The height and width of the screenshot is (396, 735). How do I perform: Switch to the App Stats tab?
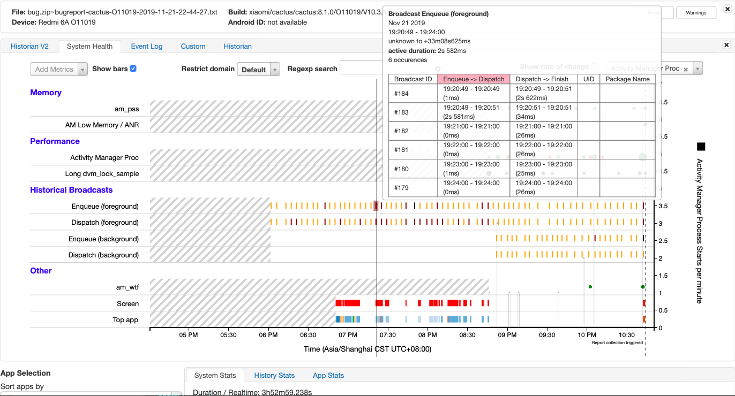[328, 376]
